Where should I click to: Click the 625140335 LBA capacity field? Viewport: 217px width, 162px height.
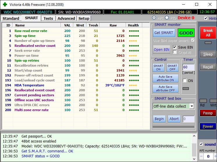point(169,12)
